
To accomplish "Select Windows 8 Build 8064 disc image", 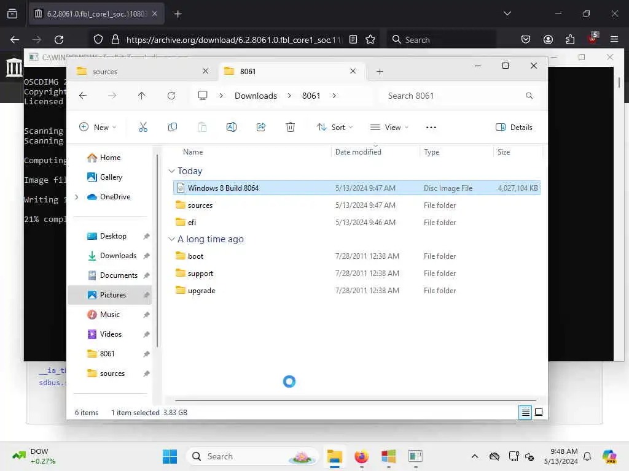I will coord(357,188).
